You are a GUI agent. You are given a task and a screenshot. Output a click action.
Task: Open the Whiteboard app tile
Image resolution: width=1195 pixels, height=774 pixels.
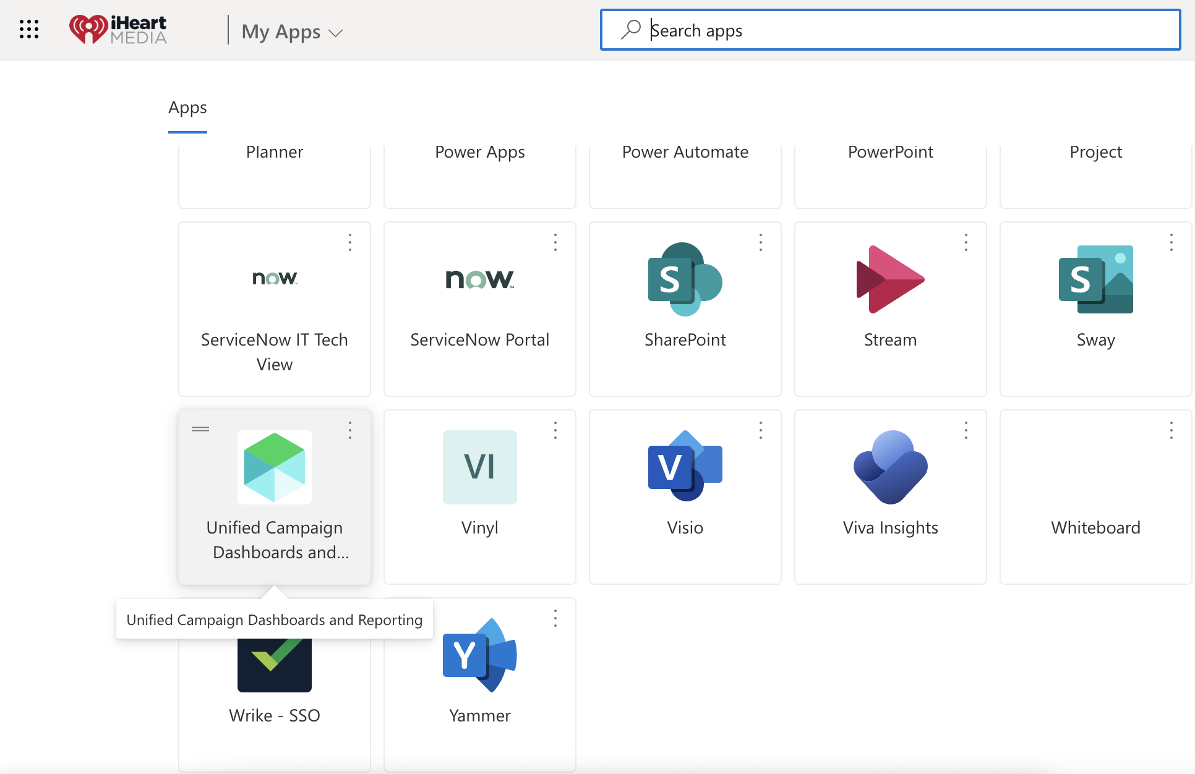click(x=1096, y=497)
